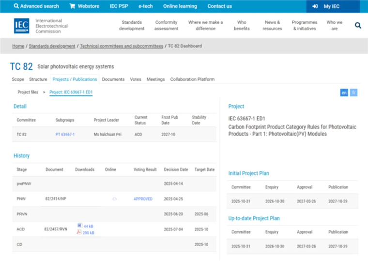Open APPROVED voting result link

click(143, 199)
